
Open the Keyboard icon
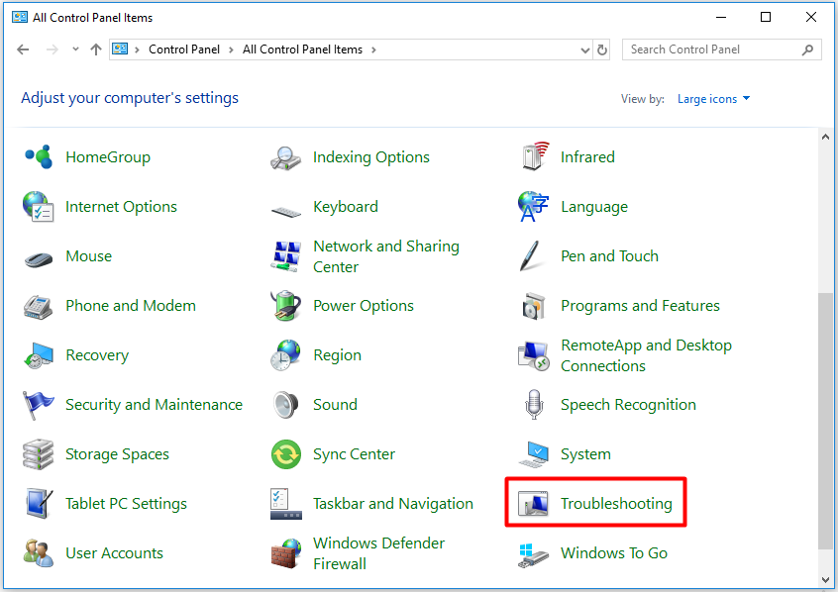click(286, 212)
